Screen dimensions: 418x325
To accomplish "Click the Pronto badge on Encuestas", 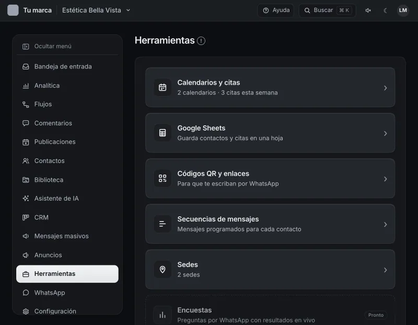I will tap(376, 315).
